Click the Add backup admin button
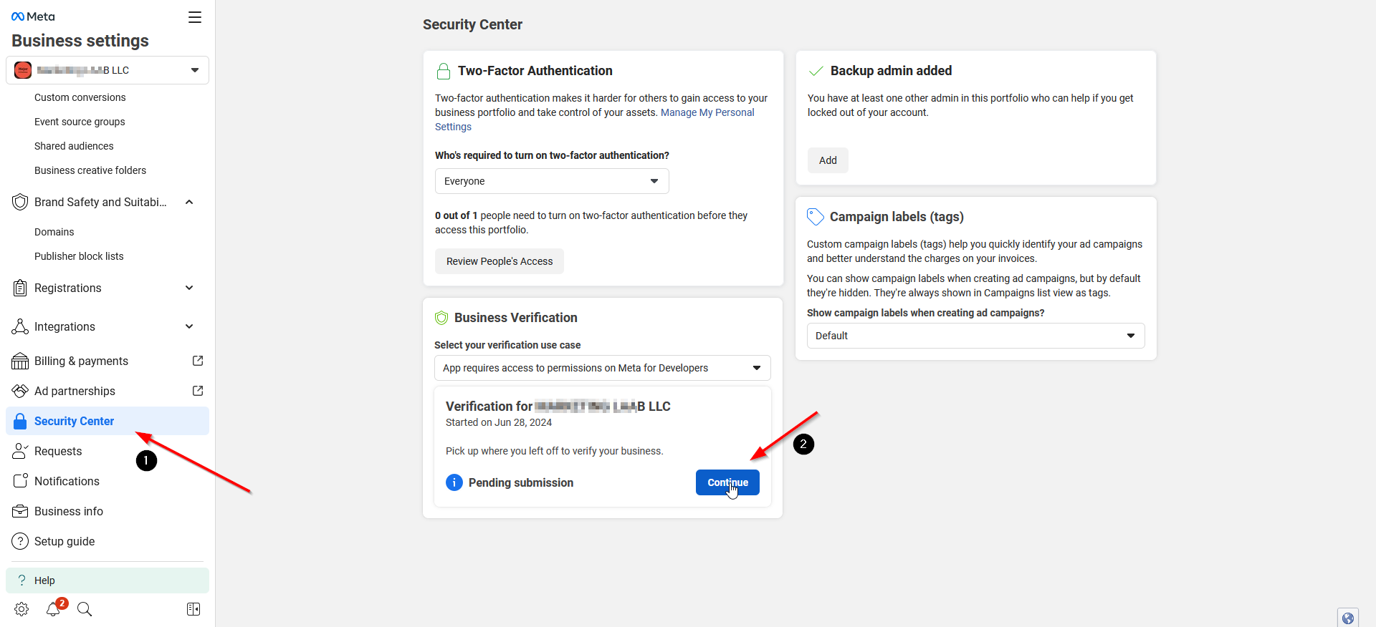Screen dimensions: 1376x627 (828, 160)
